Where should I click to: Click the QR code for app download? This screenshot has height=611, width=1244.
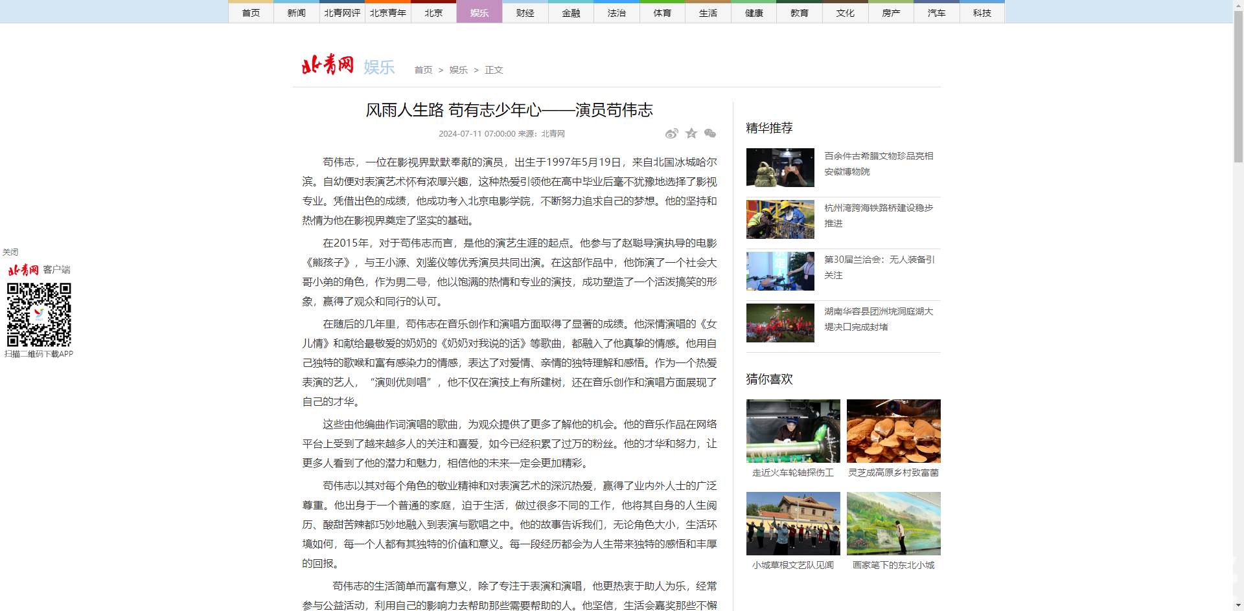tap(39, 315)
